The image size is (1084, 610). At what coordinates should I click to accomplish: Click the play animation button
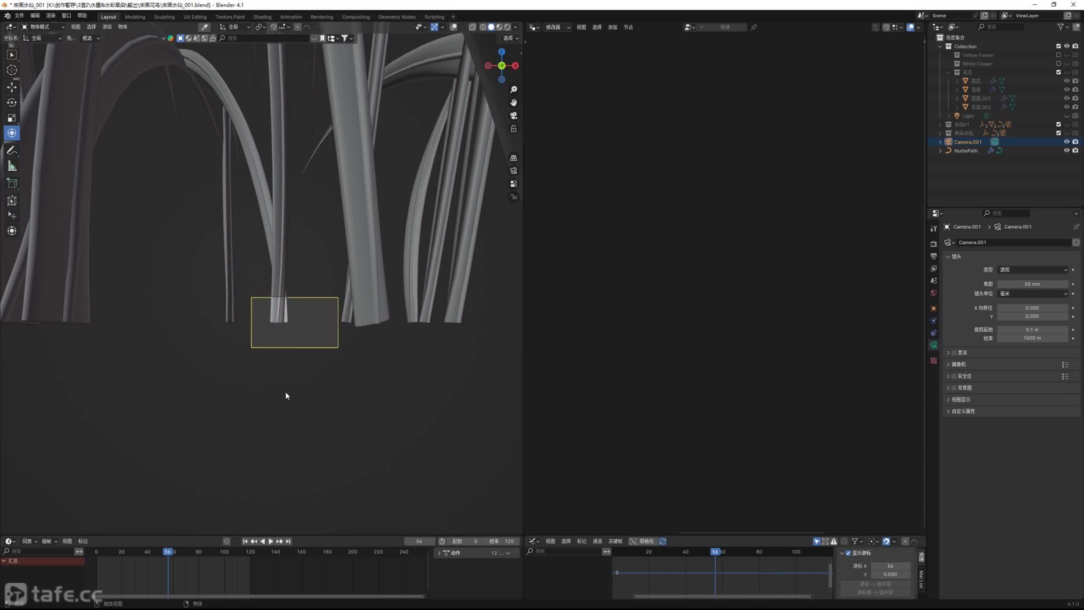(271, 541)
